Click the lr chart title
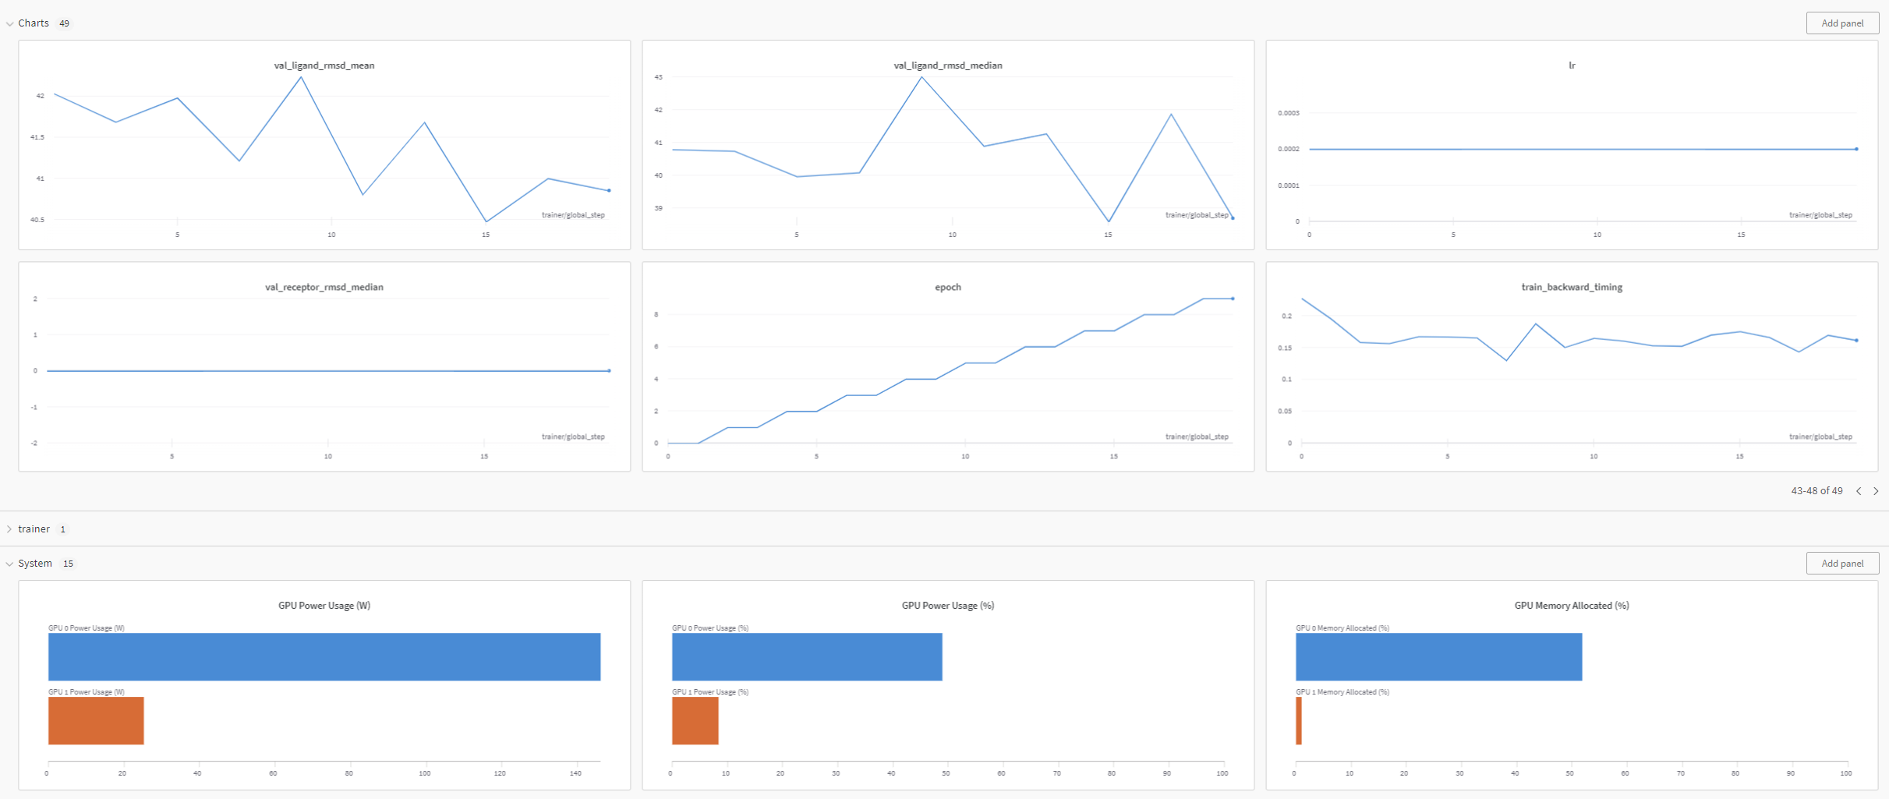Image resolution: width=1889 pixels, height=799 pixels. (1572, 65)
